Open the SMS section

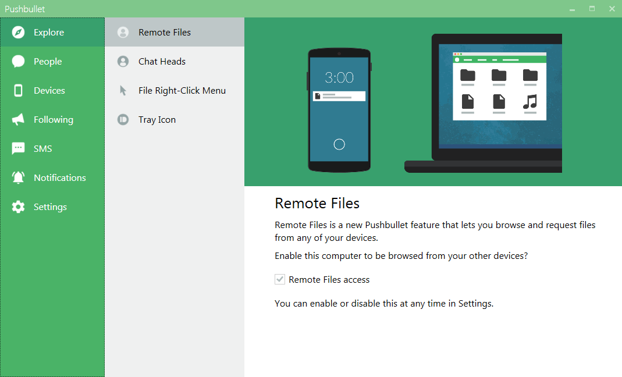pyautogui.click(x=52, y=148)
